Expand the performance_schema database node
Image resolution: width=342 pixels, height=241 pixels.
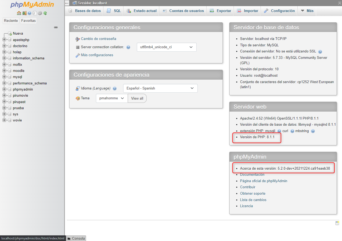click(x=4, y=83)
